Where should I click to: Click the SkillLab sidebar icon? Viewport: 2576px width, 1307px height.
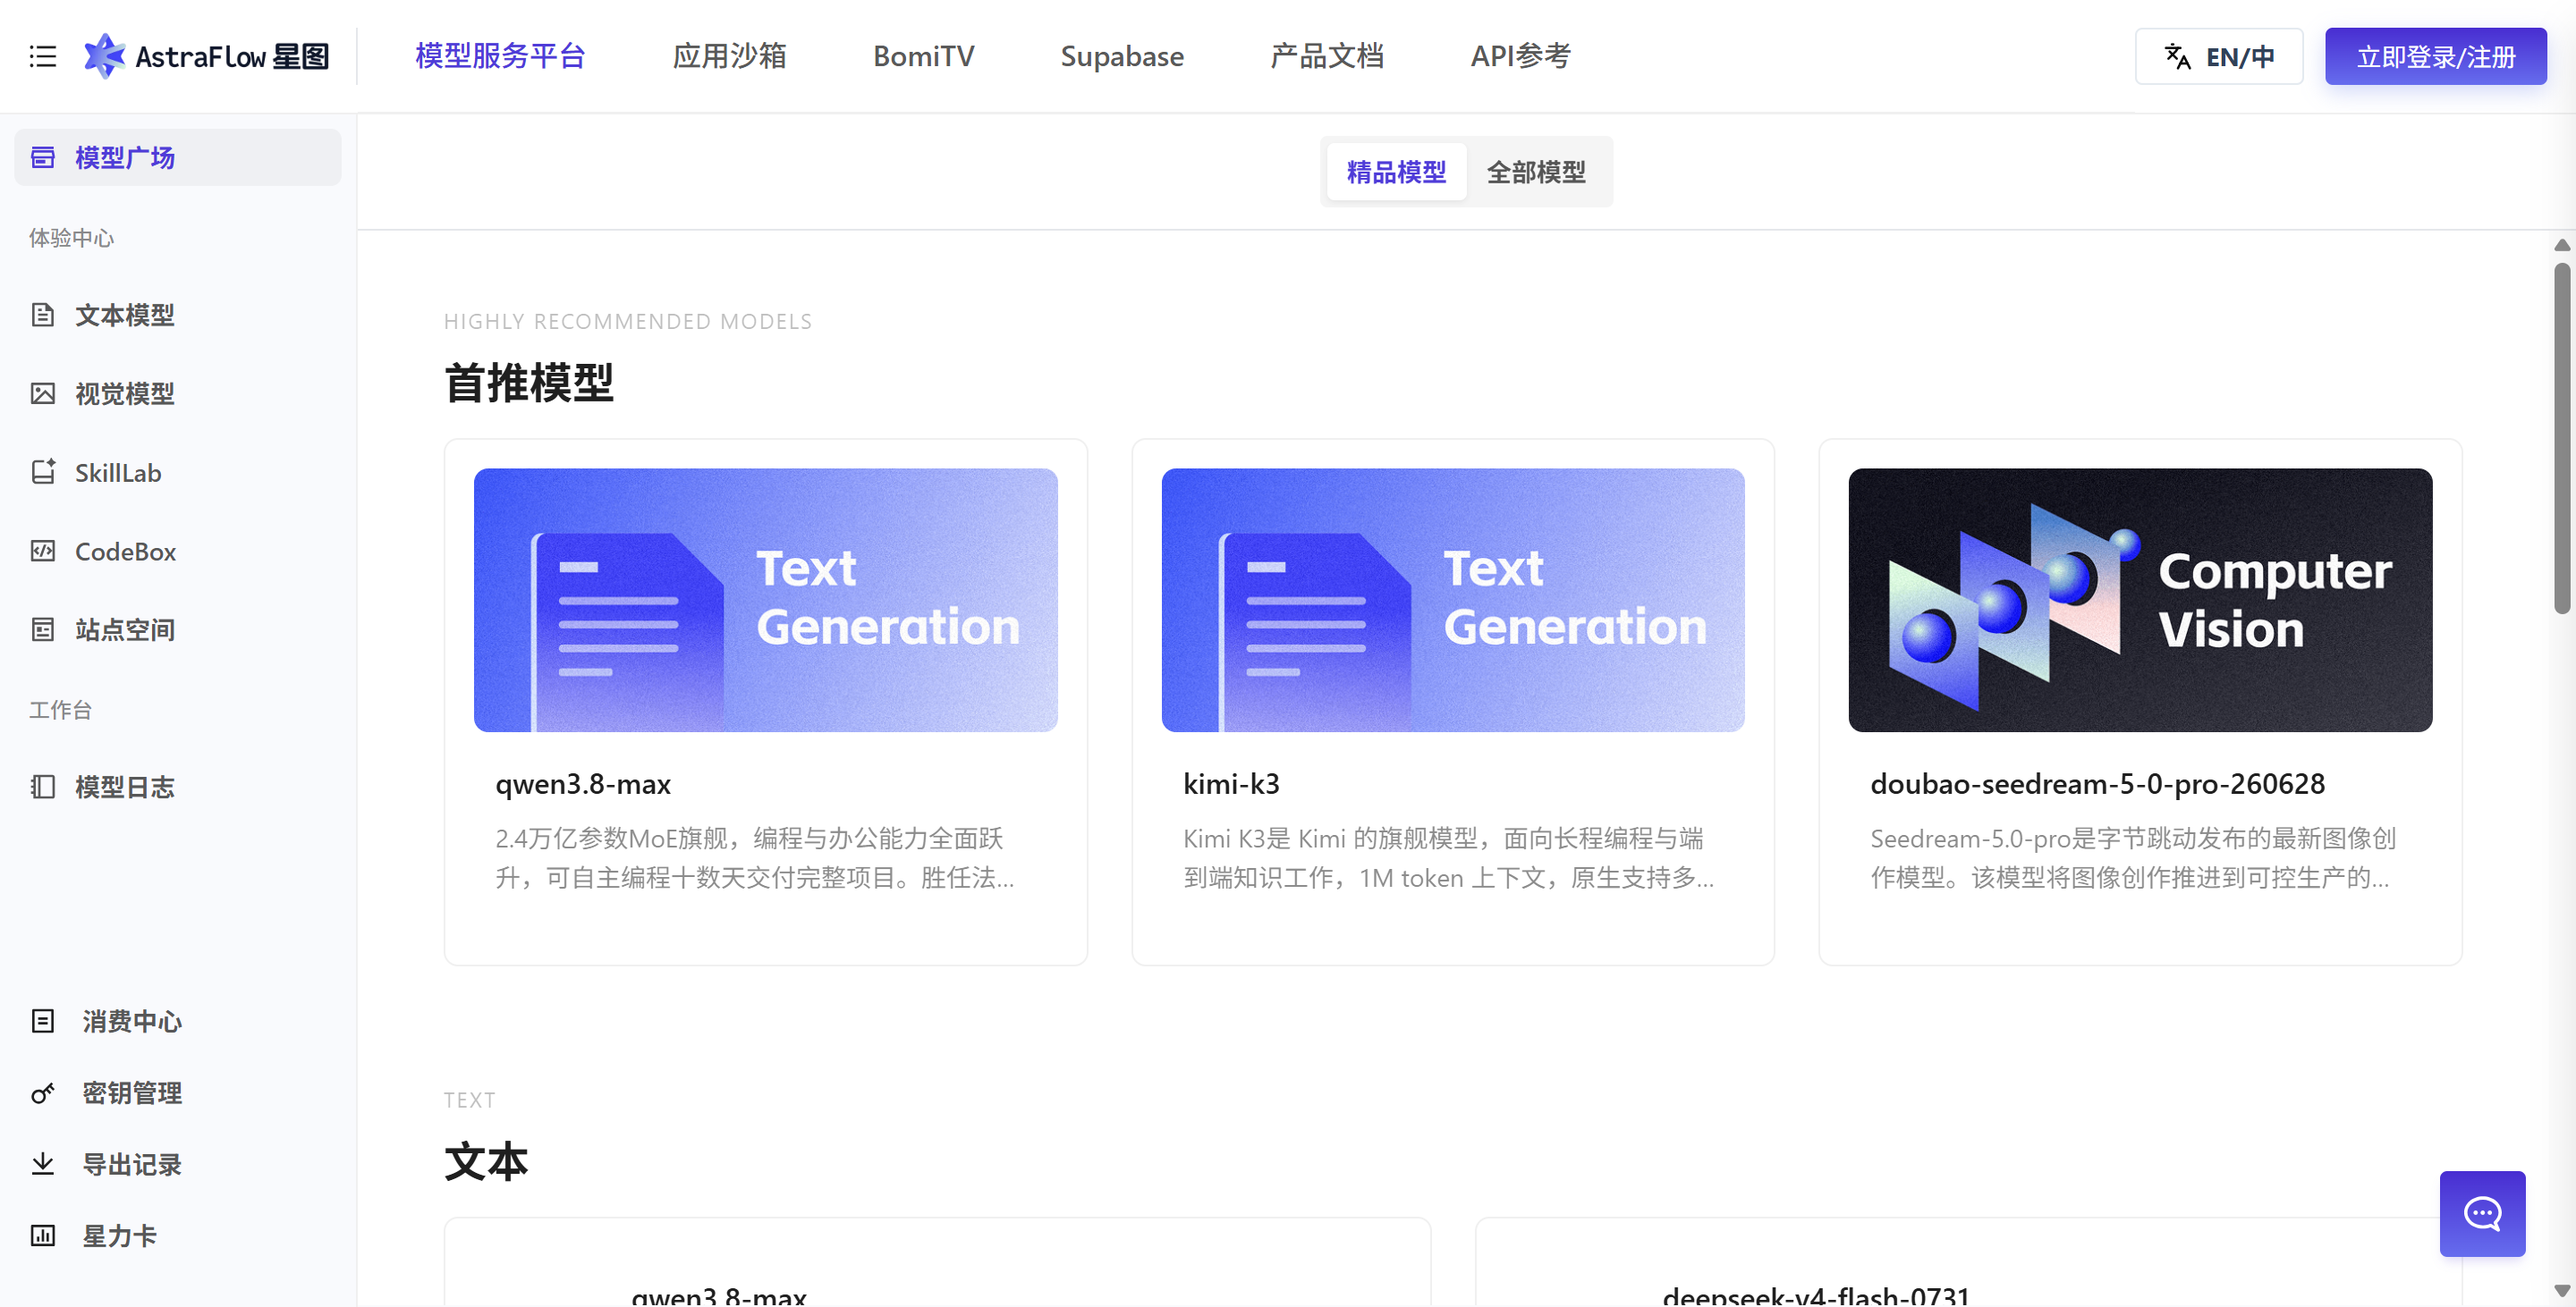click(x=43, y=472)
